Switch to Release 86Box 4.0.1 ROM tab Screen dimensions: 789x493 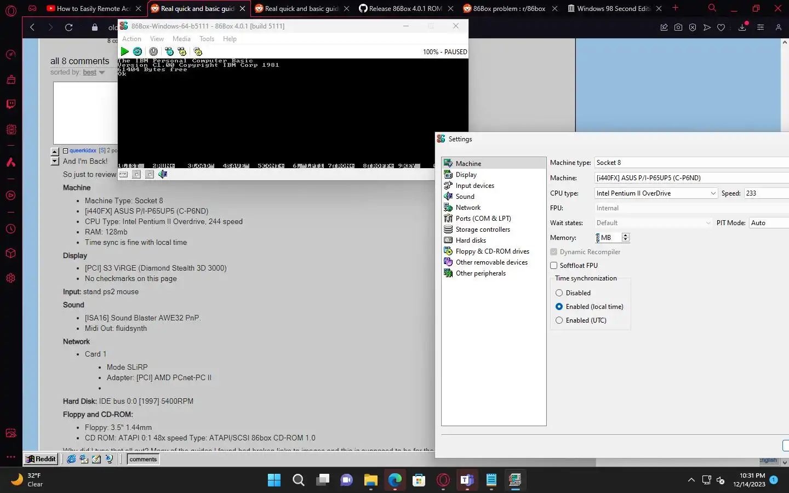[x=405, y=8]
